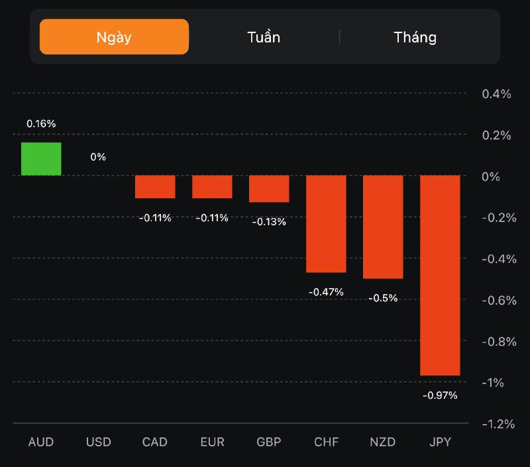Click the red CAD bar

(x=155, y=187)
